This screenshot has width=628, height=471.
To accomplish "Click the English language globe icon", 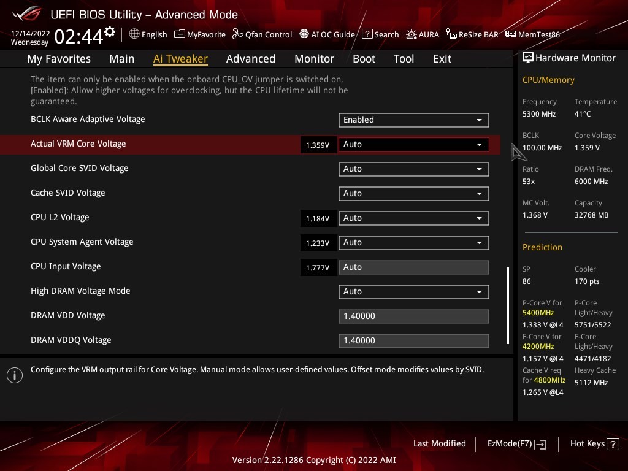I will pos(134,34).
